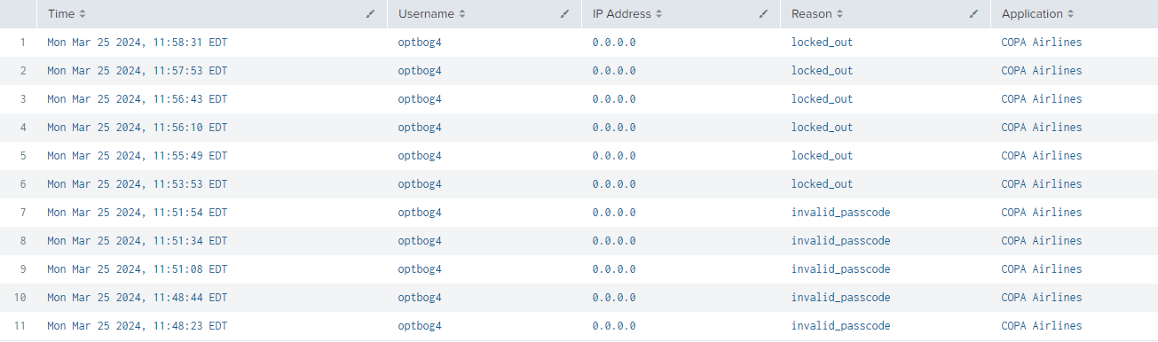Click the IP Address column pencil icon
This screenshot has width=1158, height=342.
pos(763,14)
